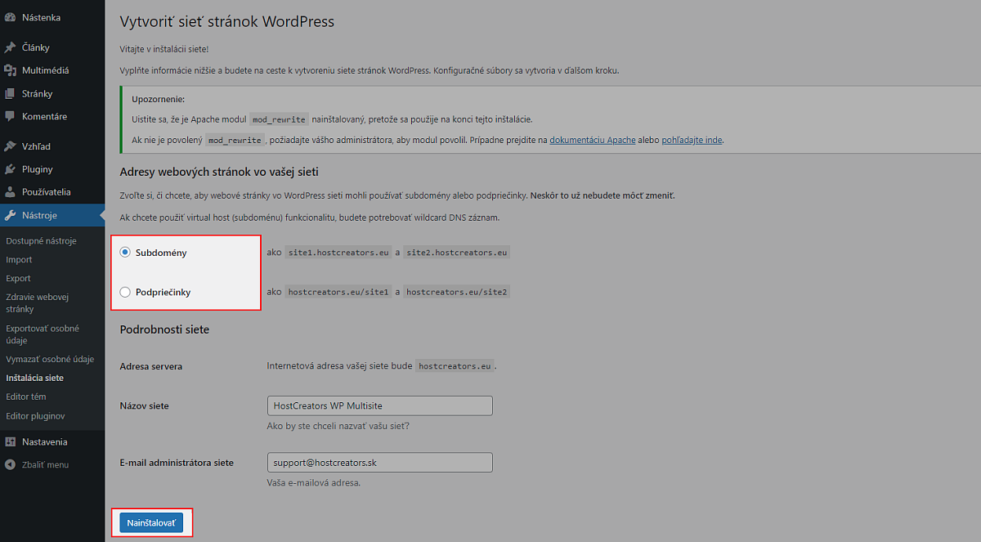Click the Upozornenie notice title
This screenshot has height=542, width=981.
(x=158, y=99)
